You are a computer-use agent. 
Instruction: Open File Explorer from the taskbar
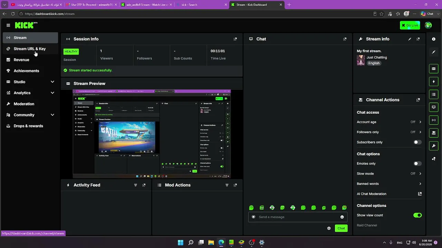211,242
